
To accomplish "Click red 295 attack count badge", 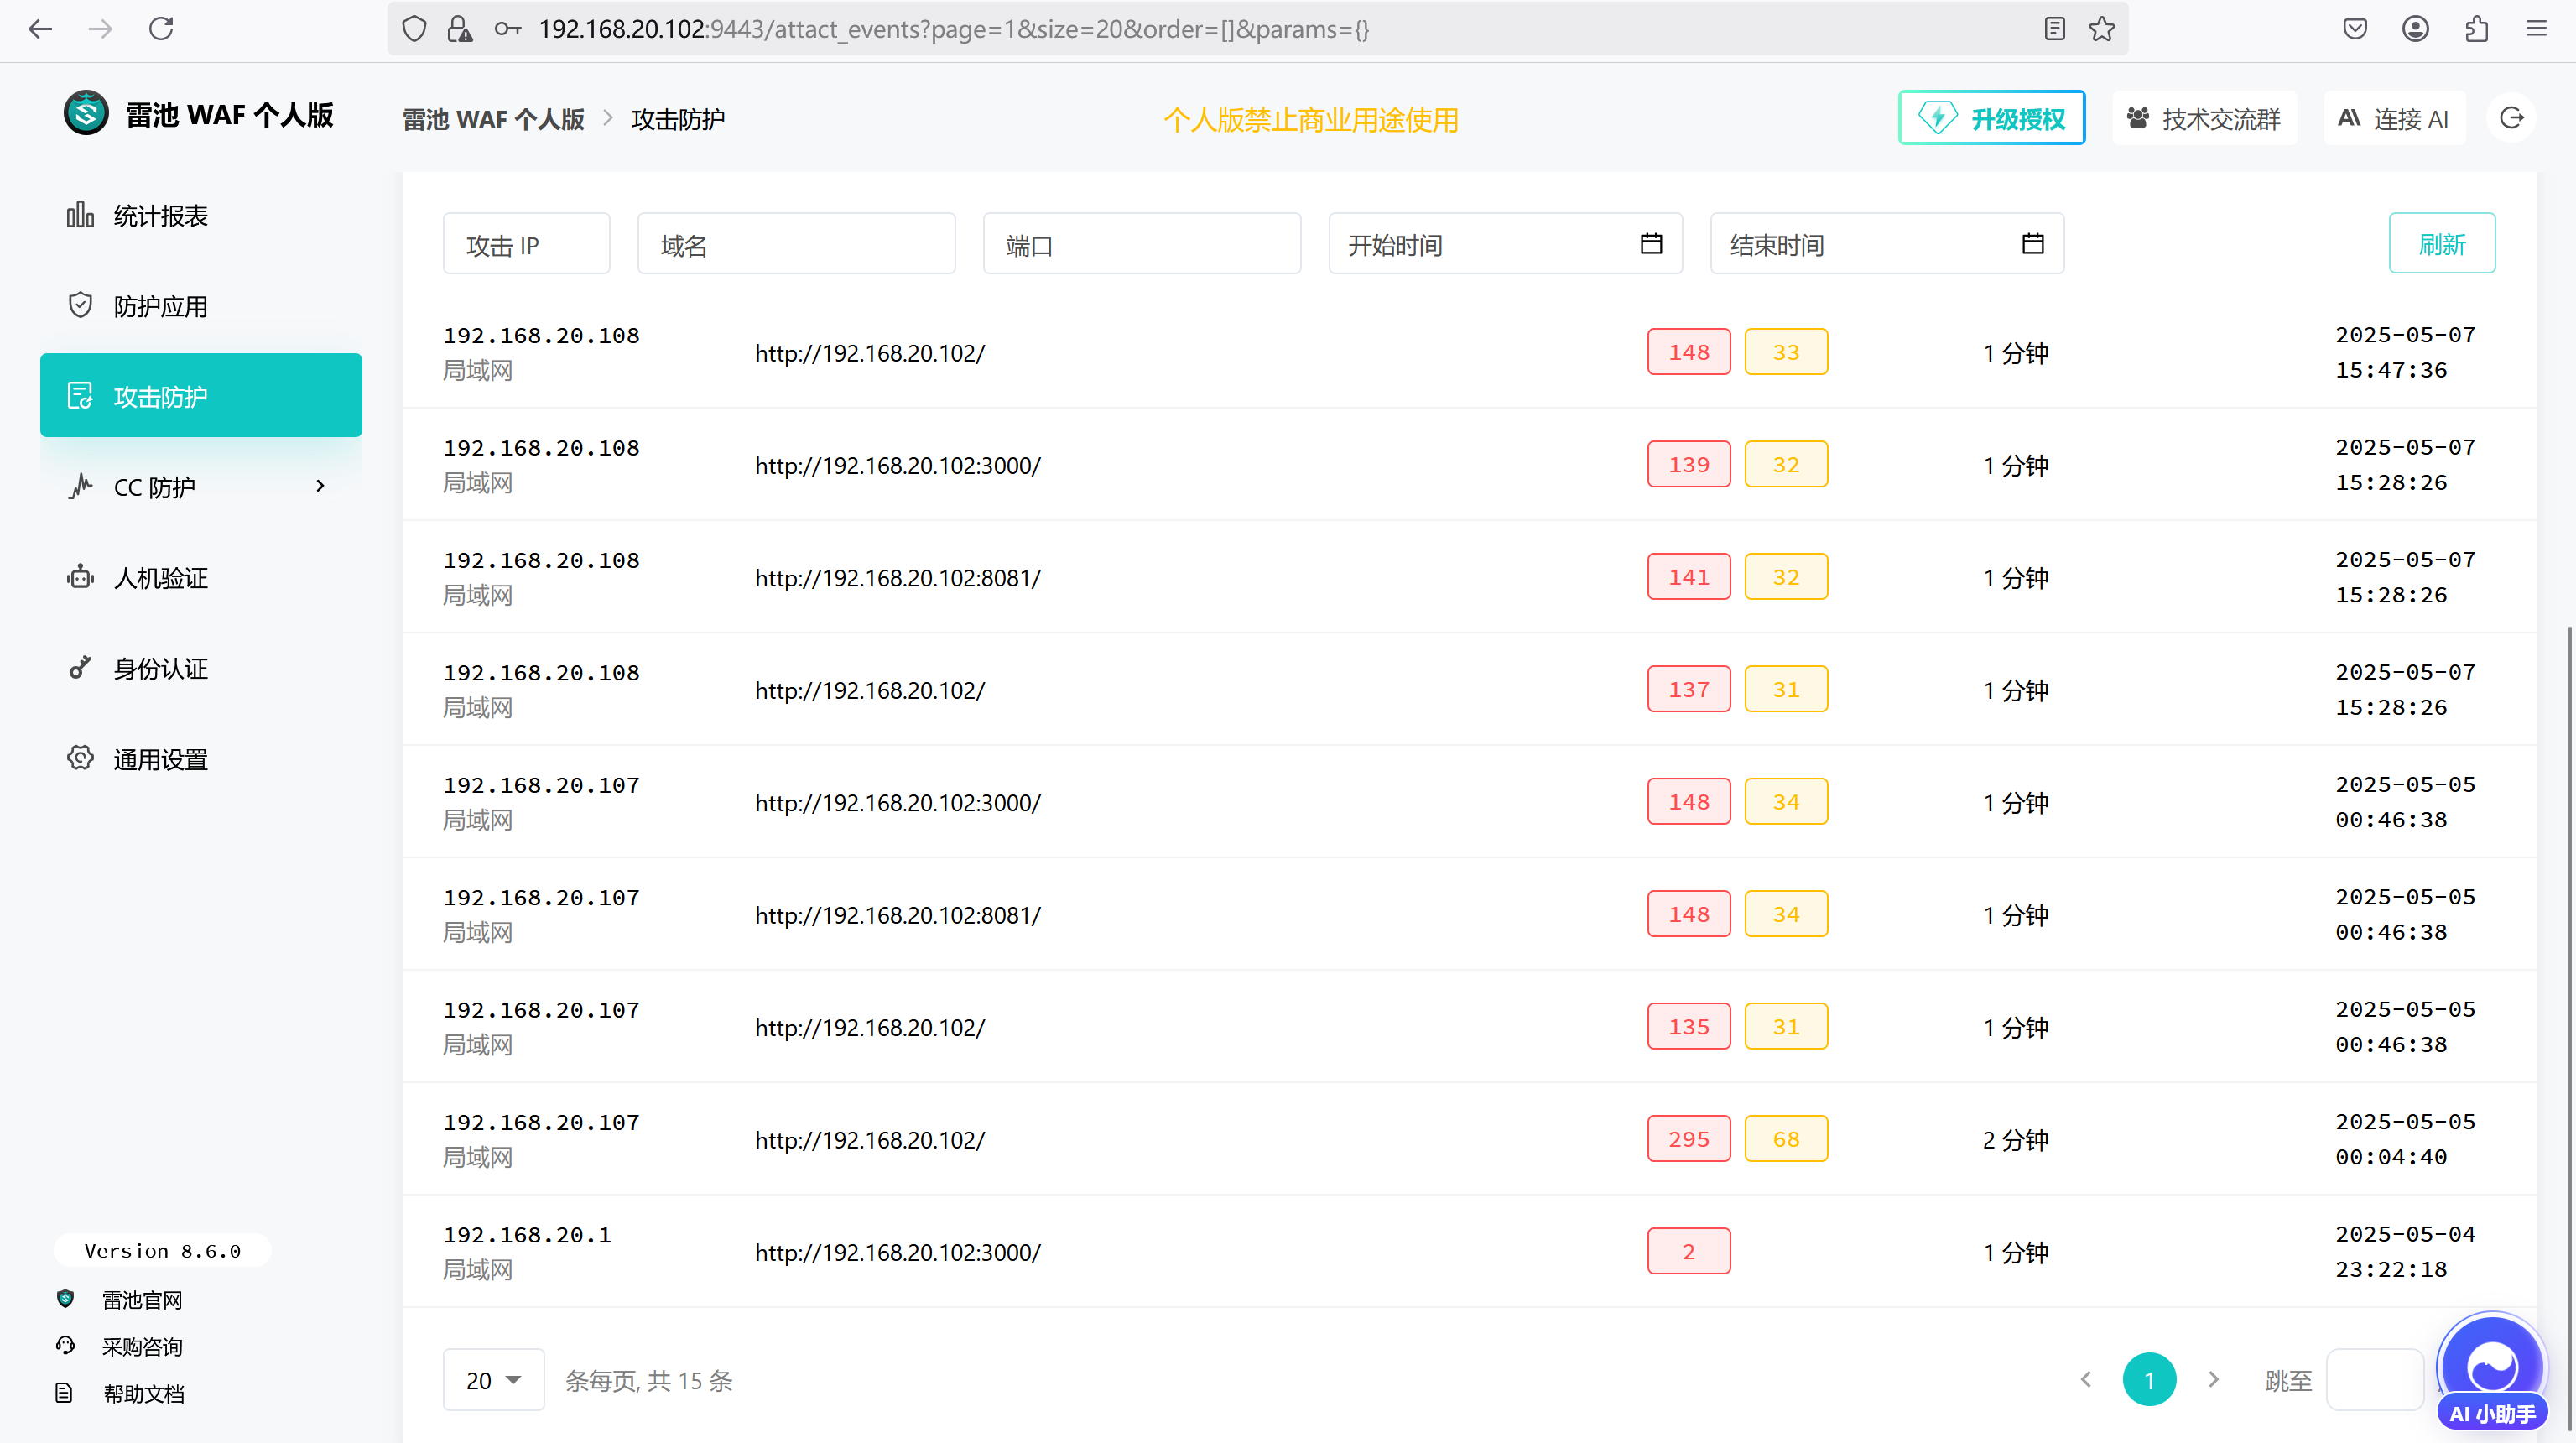I will pyautogui.click(x=1689, y=1138).
